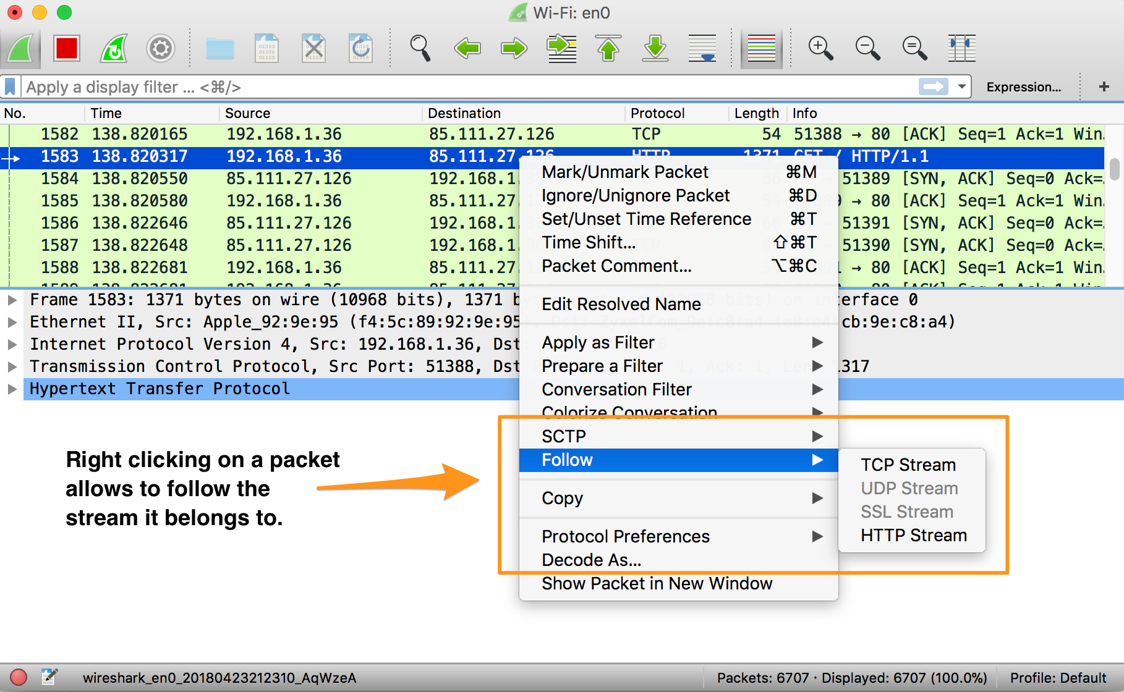Image resolution: width=1124 pixels, height=692 pixels.
Task: Restart the current capture
Action: pyautogui.click(x=114, y=48)
